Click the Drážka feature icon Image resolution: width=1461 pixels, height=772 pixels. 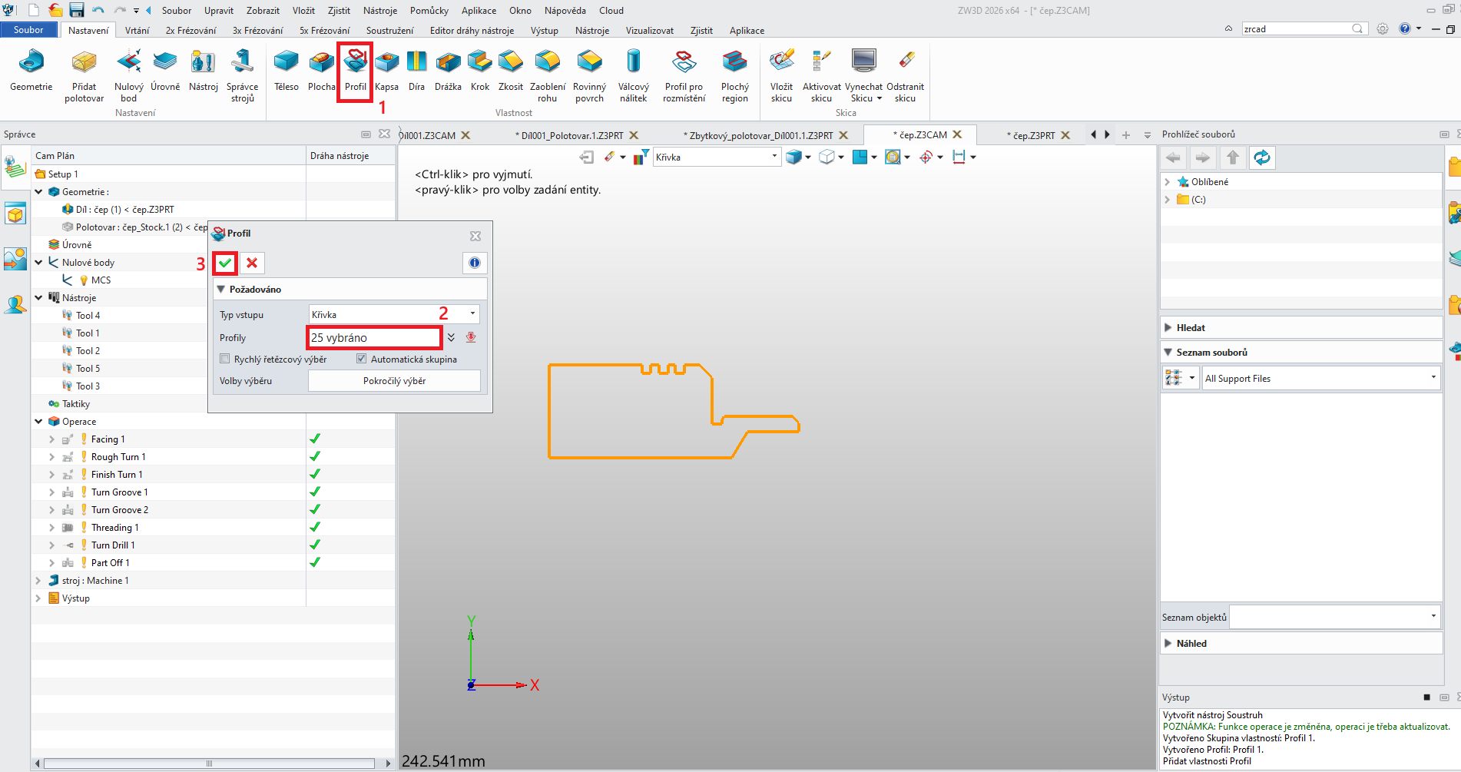coord(448,71)
